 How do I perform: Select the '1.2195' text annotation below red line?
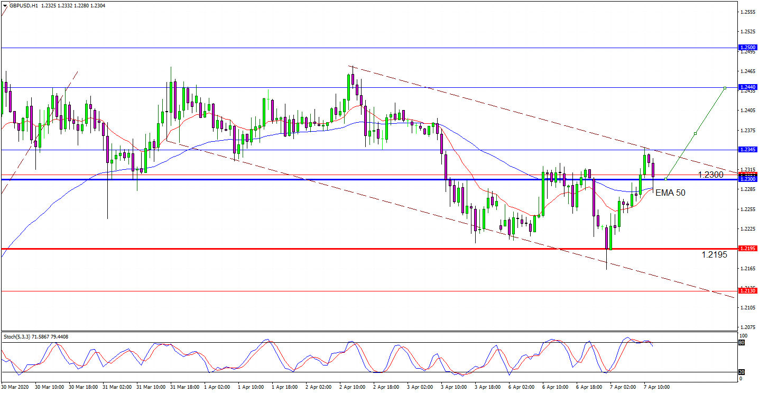[x=715, y=254]
